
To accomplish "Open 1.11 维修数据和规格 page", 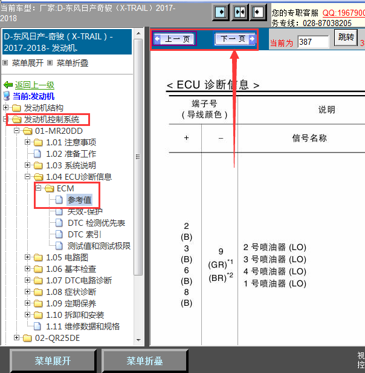I will (83, 326).
